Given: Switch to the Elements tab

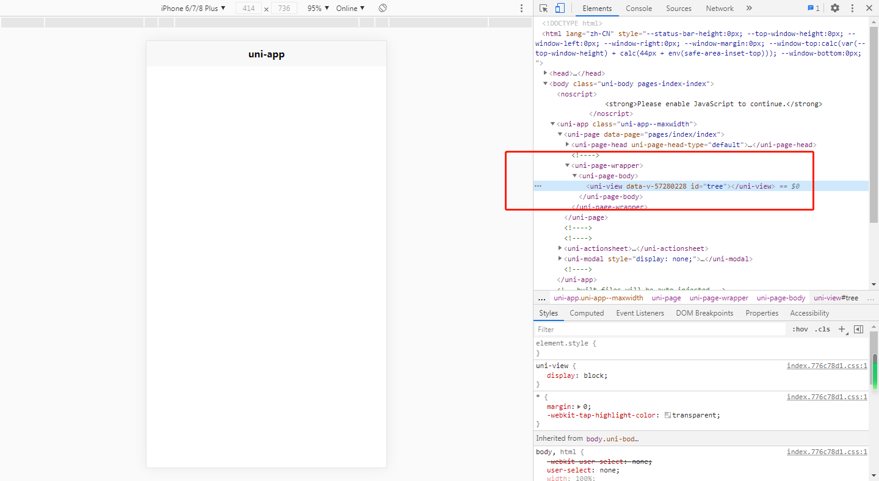Looking at the screenshot, I should coord(597,9).
